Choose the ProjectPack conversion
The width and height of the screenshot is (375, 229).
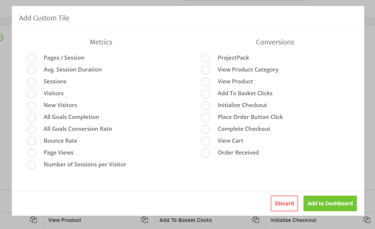point(206,58)
